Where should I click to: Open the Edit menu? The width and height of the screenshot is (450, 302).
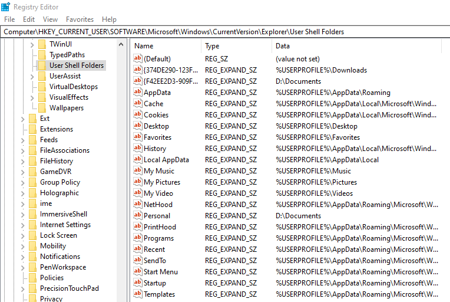(x=29, y=19)
